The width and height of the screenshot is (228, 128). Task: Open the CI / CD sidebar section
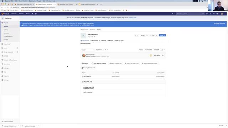(6, 56)
